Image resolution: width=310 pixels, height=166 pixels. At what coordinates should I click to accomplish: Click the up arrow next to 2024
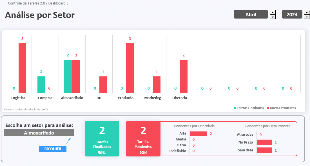pos(307,12)
